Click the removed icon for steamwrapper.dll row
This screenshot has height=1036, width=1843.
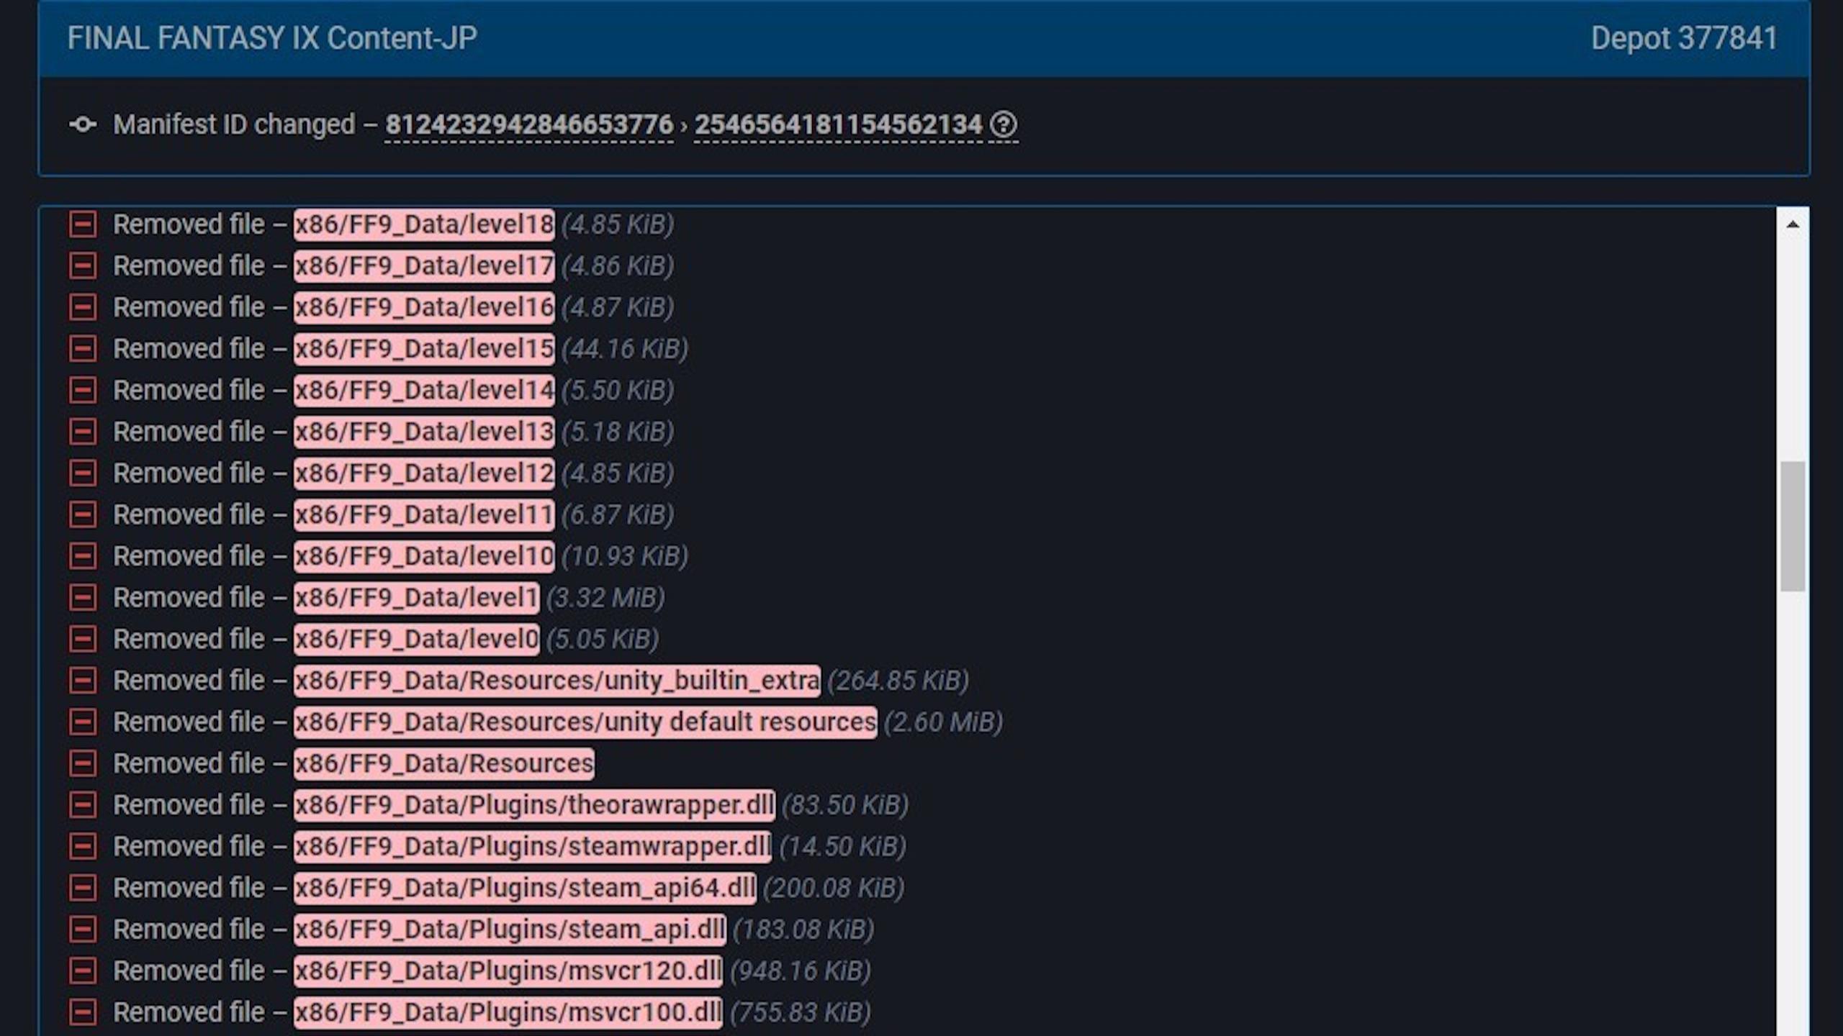[83, 847]
